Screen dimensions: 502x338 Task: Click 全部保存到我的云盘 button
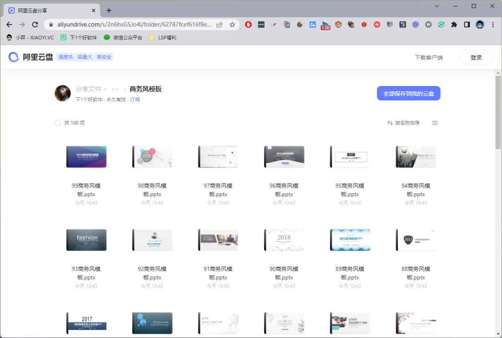[x=408, y=93]
